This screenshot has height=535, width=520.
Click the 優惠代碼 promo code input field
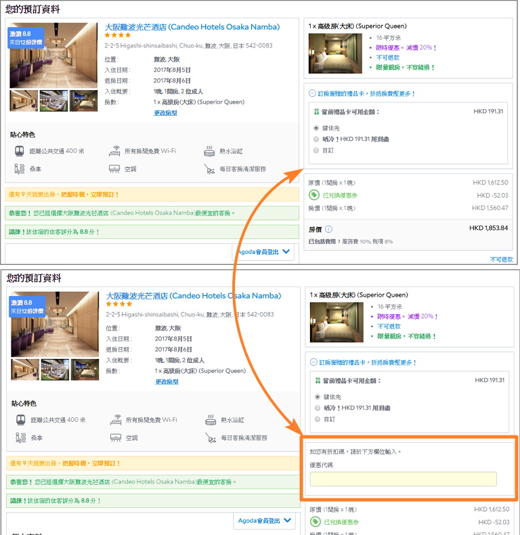click(403, 479)
